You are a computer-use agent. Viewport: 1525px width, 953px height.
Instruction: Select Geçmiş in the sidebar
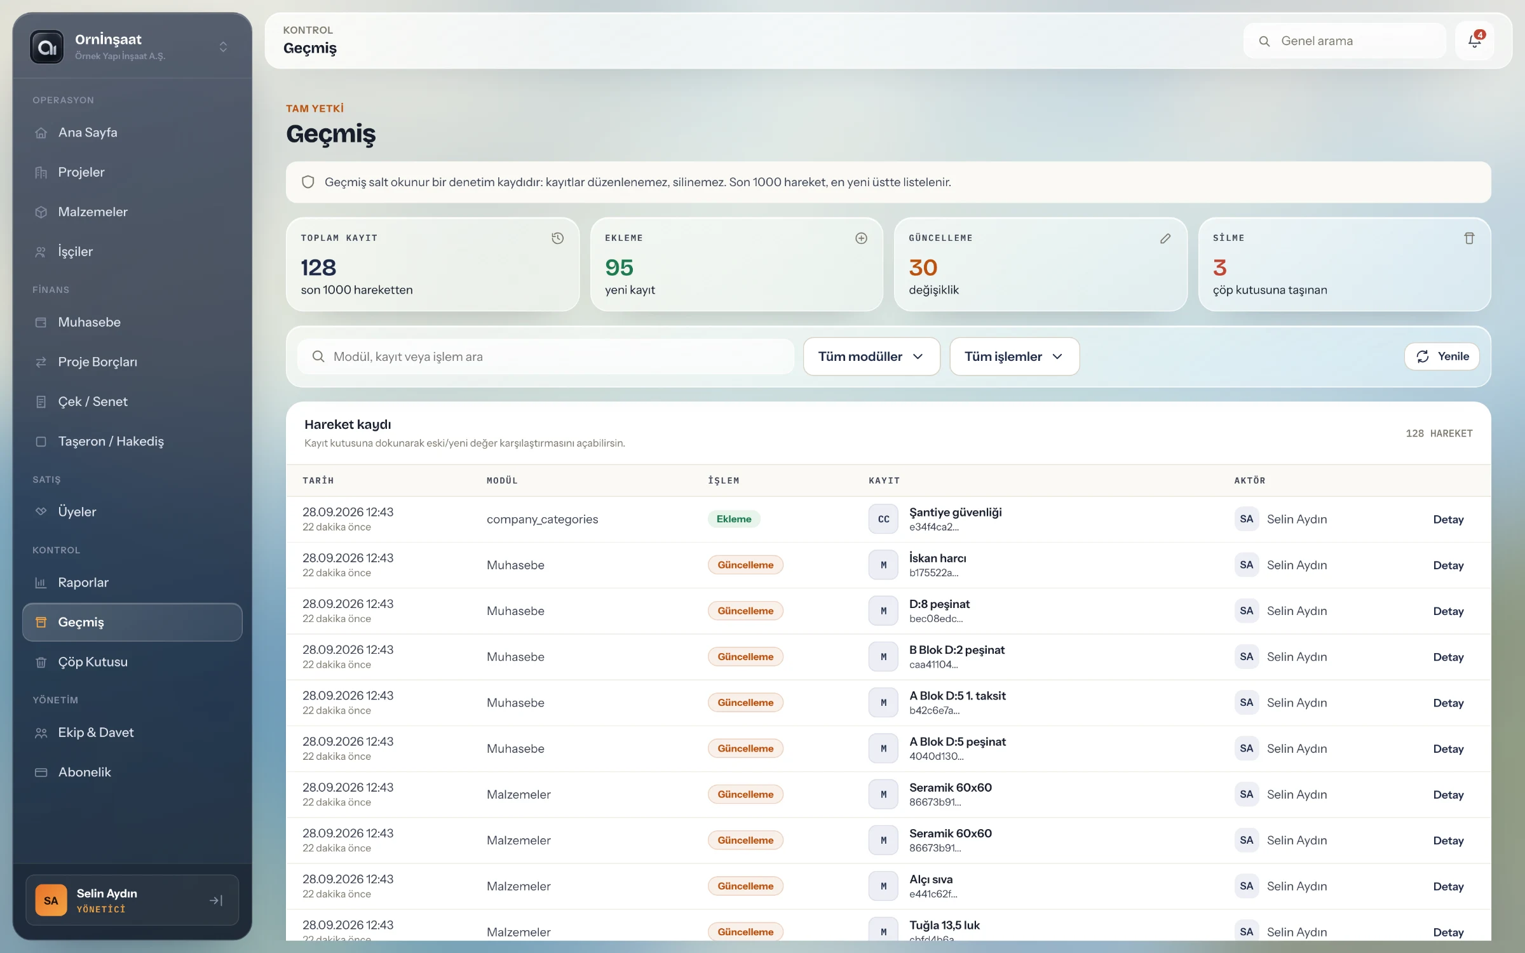[132, 622]
